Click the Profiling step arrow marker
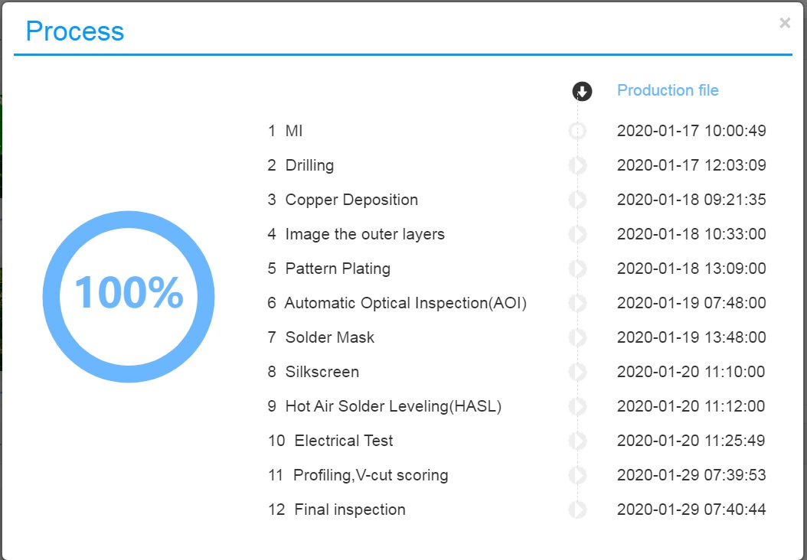Viewport: 807px width, 560px height. (577, 476)
